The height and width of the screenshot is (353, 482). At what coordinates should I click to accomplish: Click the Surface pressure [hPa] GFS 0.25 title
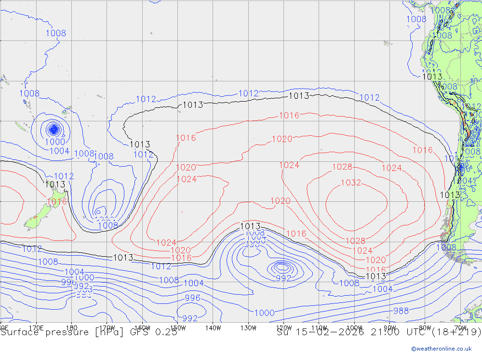tap(89, 332)
